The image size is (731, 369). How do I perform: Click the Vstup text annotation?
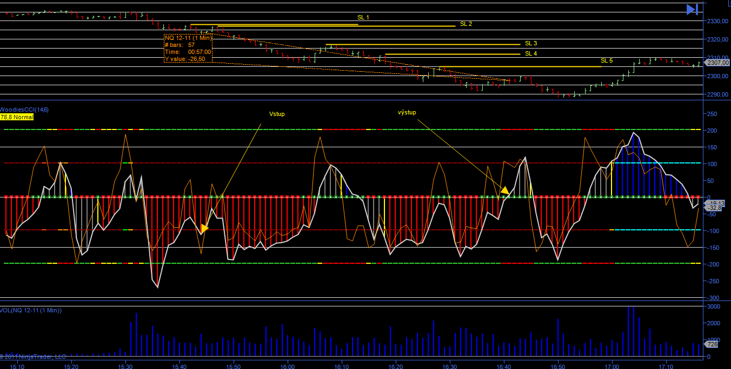coord(276,114)
